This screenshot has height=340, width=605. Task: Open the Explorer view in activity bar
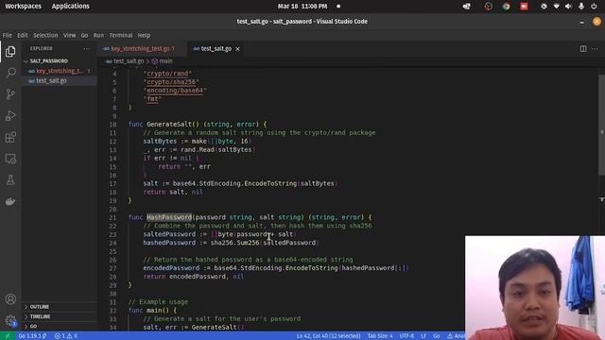coord(10,51)
